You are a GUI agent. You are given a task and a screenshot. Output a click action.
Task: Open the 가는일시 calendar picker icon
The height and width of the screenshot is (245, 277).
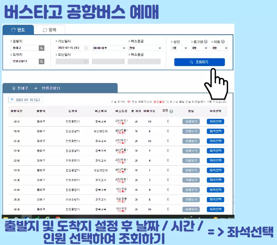86,48
